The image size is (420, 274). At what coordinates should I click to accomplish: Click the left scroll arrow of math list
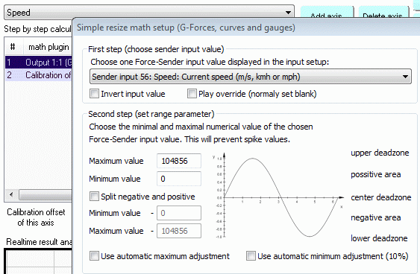coord(11,194)
